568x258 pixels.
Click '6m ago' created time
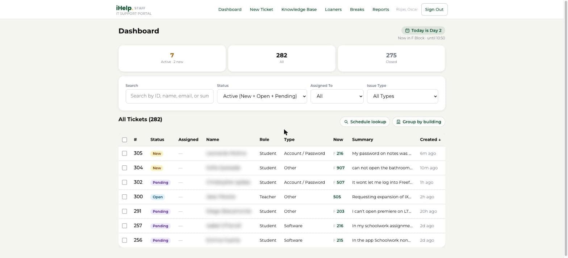click(428, 153)
